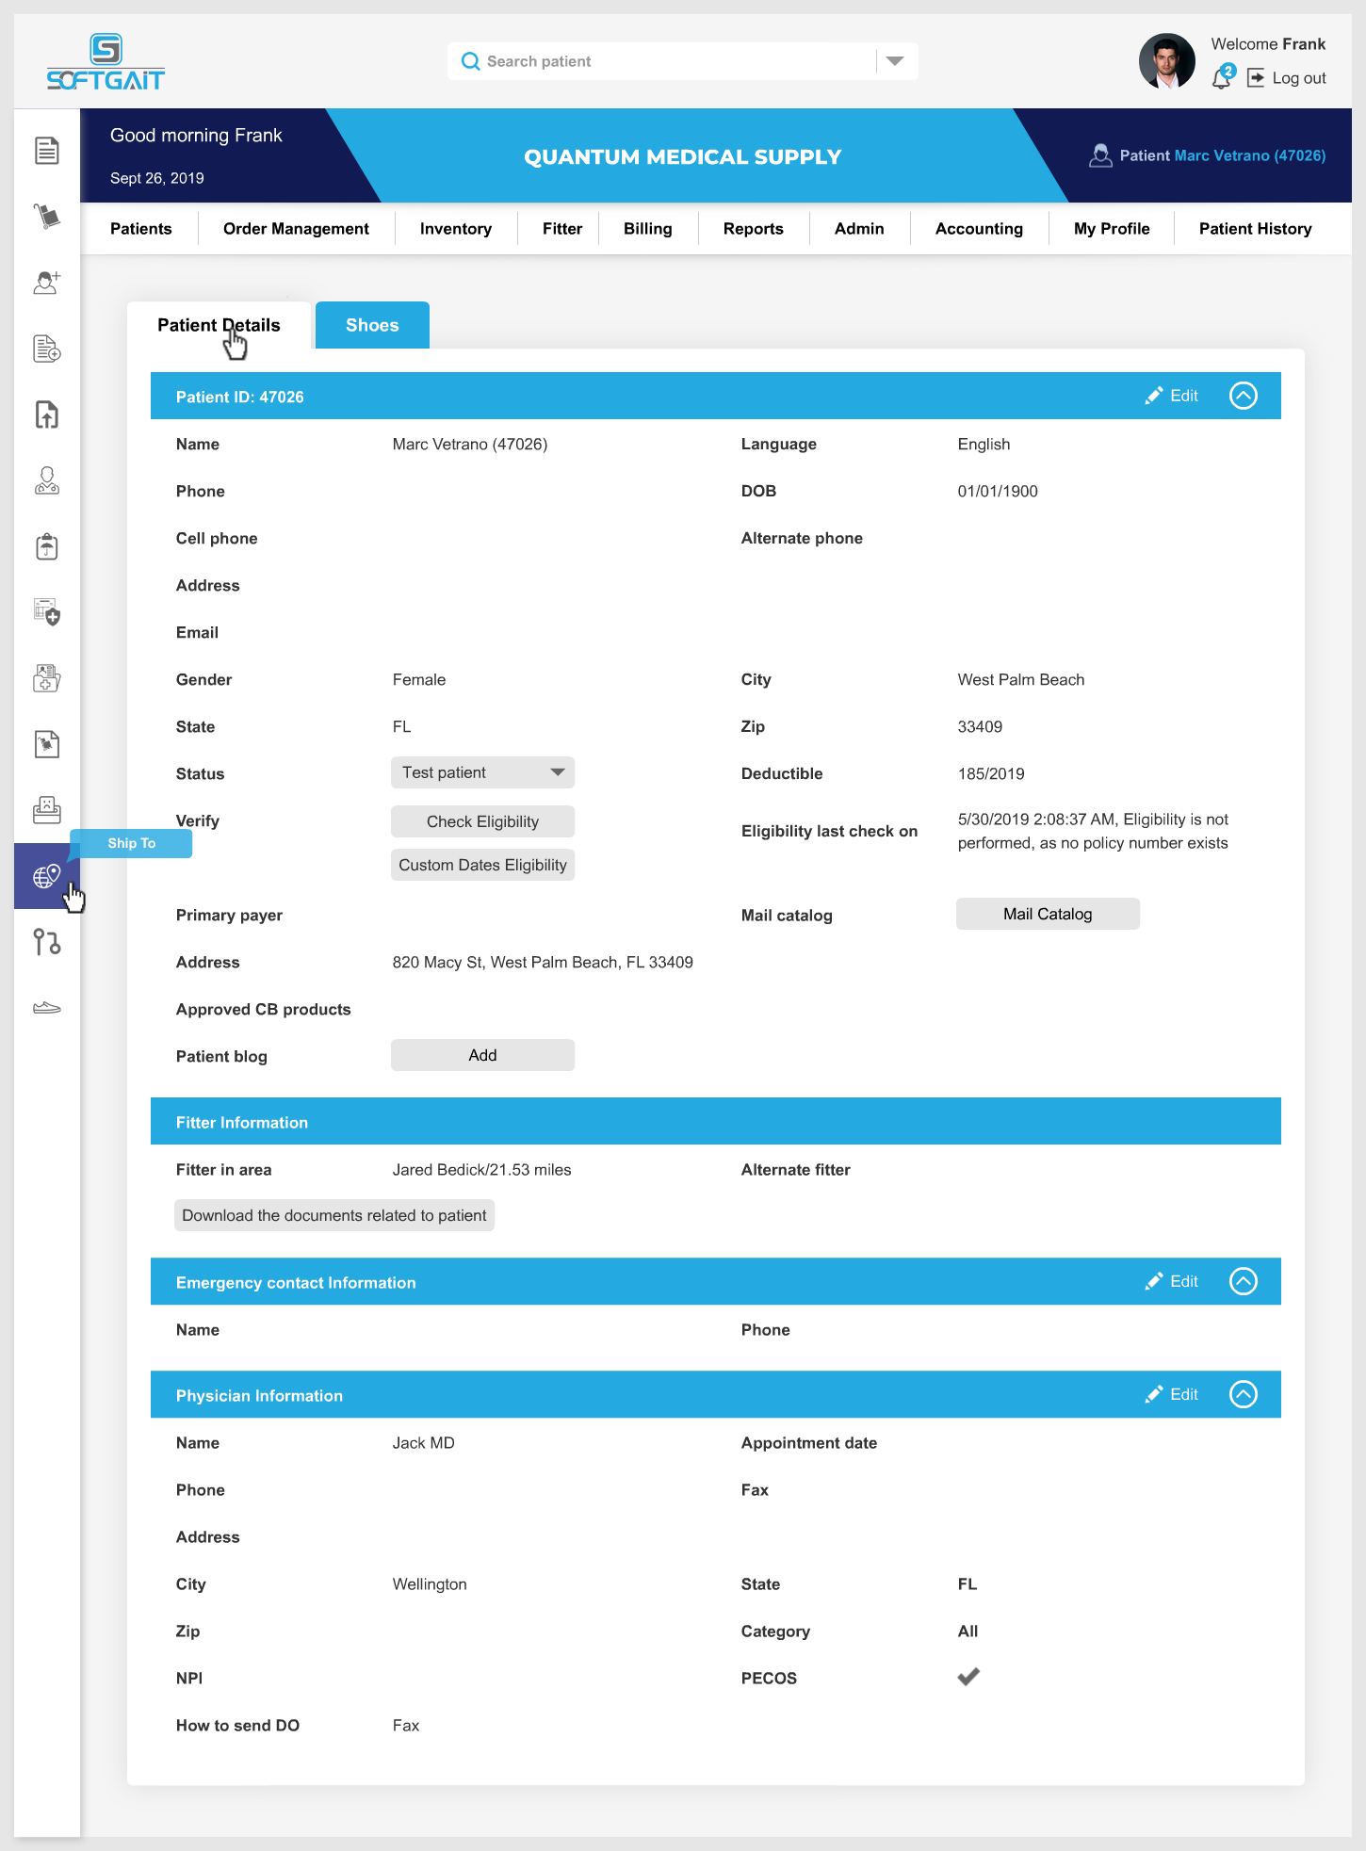This screenshot has height=1851, width=1366.
Task: Switch to the Shoes tab
Action: 372,325
